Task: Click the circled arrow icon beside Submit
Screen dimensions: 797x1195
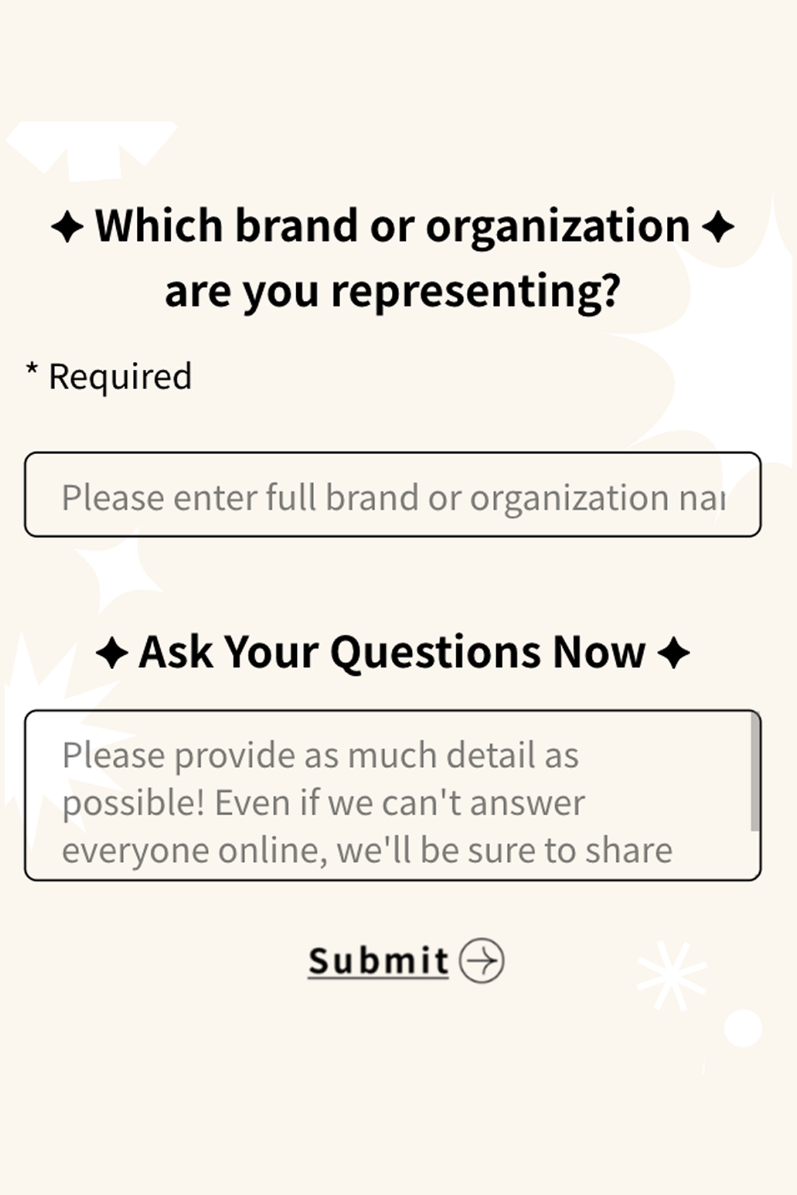Action: (482, 960)
